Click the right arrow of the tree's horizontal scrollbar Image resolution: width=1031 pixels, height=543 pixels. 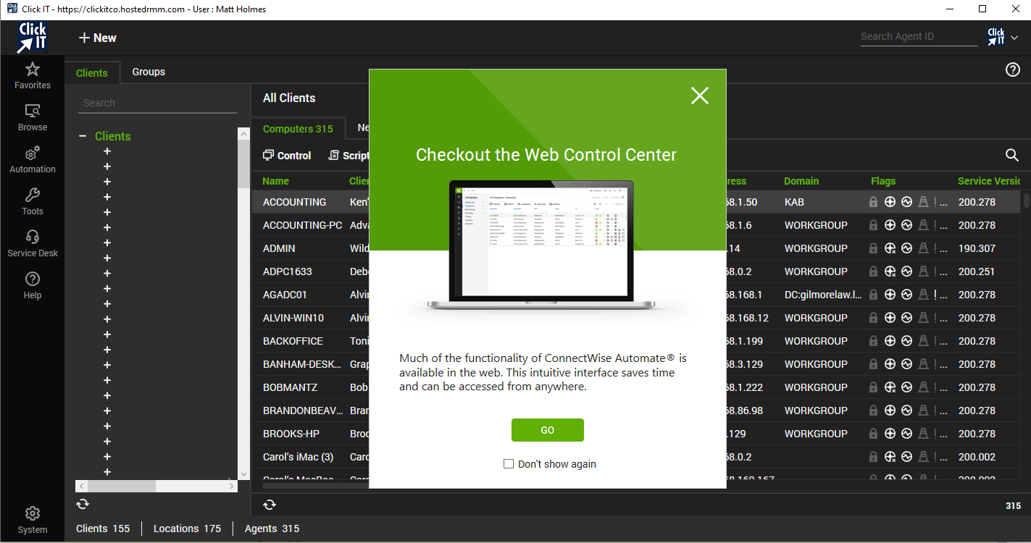[232, 487]
